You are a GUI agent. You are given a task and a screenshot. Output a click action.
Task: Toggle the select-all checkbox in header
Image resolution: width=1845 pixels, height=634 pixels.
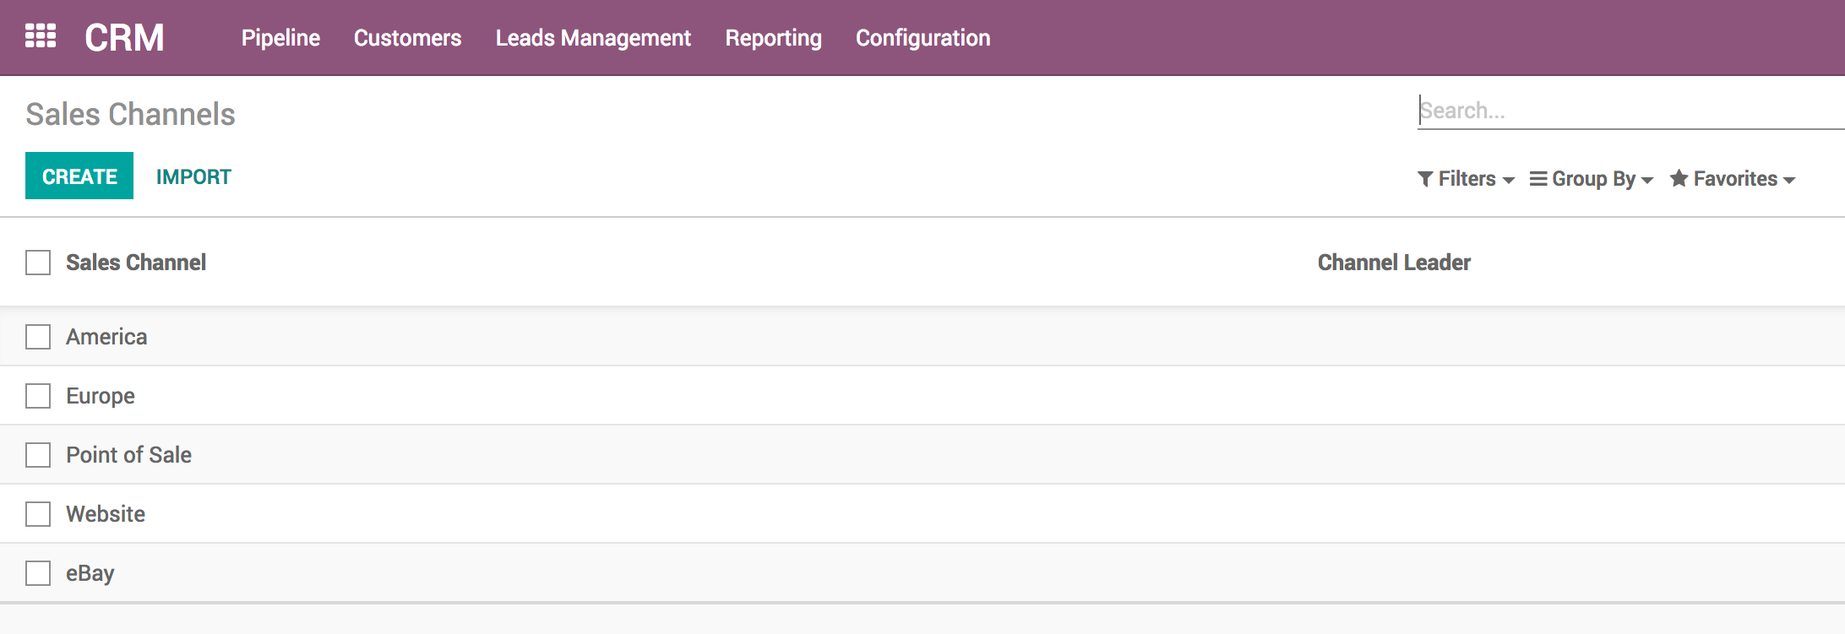[x=38, y=263]
